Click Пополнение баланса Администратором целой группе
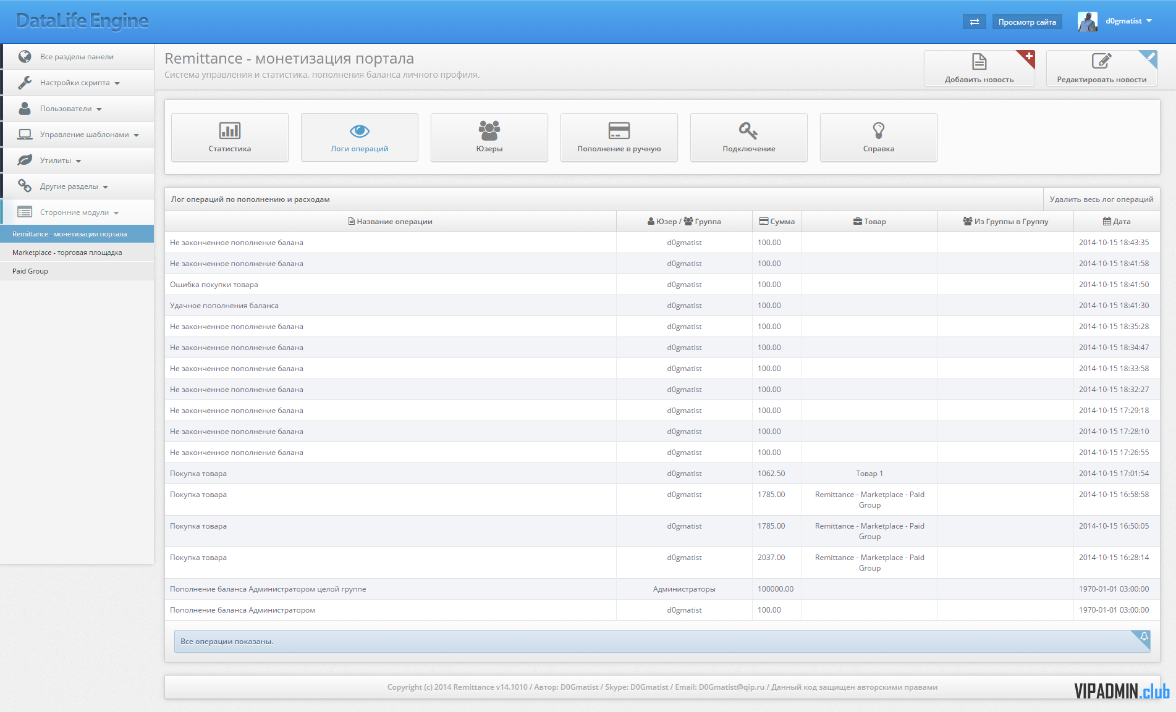This screenshot has width=1176, height=712. 268,589
